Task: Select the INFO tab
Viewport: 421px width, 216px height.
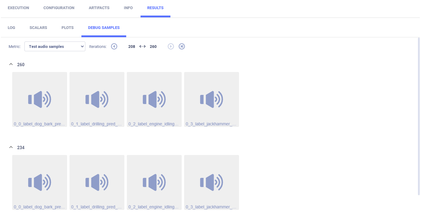Action: 128,8
